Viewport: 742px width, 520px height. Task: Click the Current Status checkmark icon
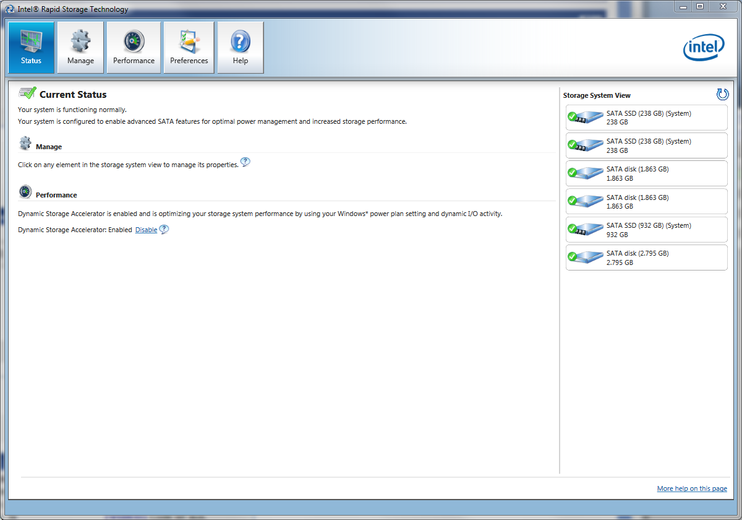(x=27, y=93)
